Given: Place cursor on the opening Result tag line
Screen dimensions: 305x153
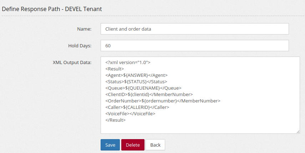Looking at the screenshot, I should pos(115,69).
